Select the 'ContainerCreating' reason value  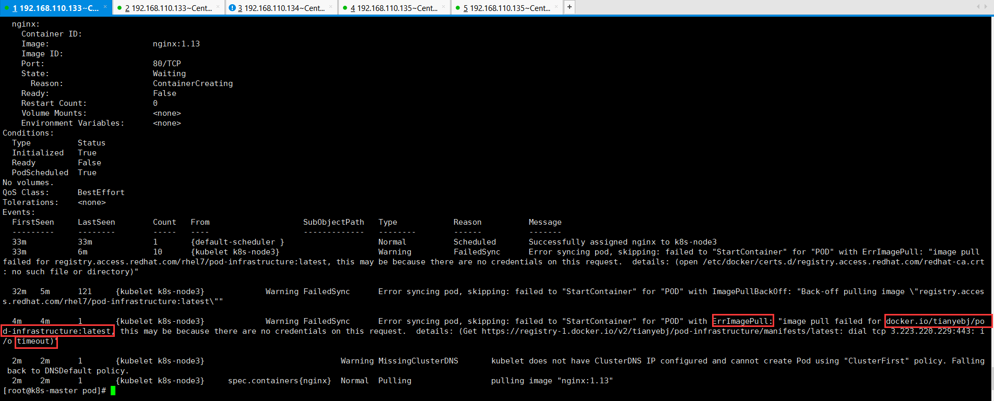click(x=193, y=83)
